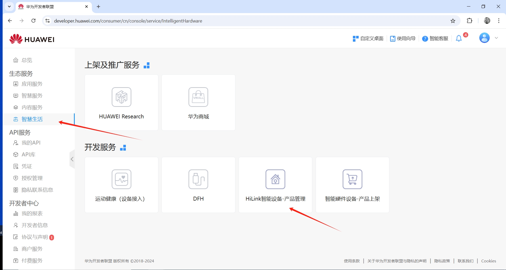This screenshot has width=506, height=270.
Task: Click the HUAWEI Research card label
Action: tap(121, 117)
